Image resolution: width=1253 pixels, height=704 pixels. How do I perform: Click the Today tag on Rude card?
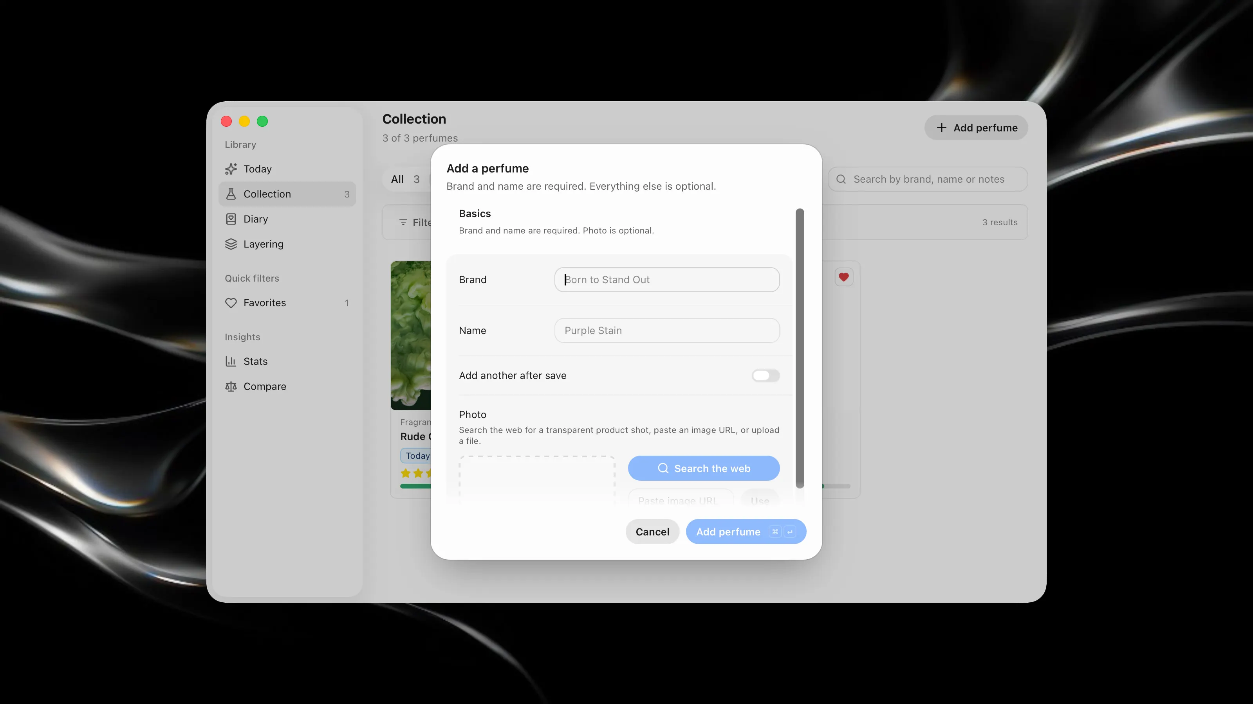(x=416, y=456)
